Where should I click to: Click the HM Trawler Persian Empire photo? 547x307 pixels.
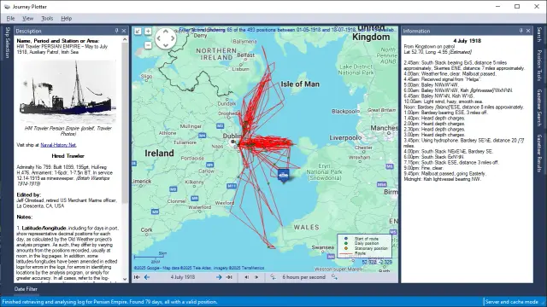(x=68, y=93)
